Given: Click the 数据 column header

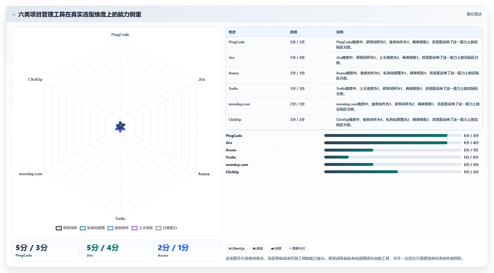Looking at the screenshot, I should tap(294, 32).
